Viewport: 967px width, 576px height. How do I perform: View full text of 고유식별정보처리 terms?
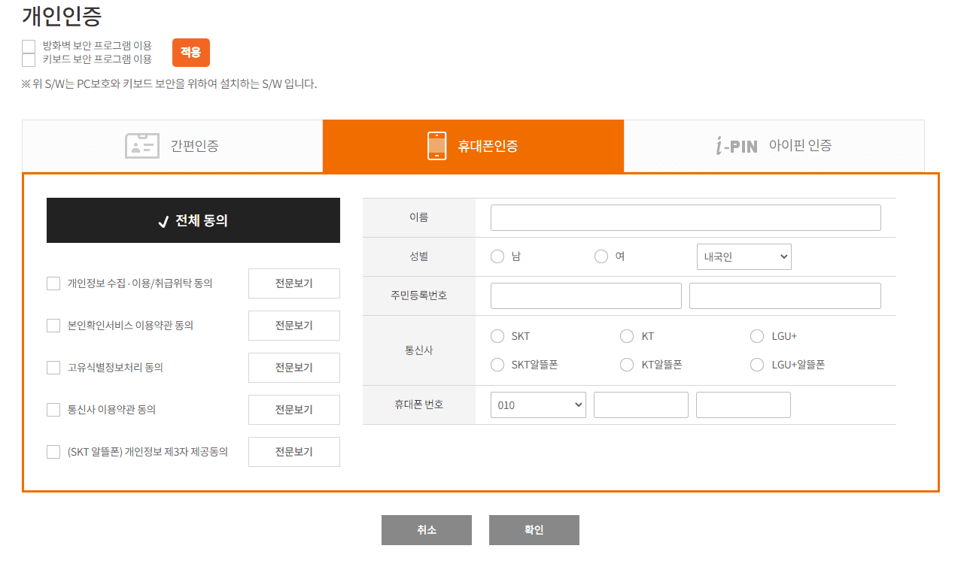[x=294, y=368]
